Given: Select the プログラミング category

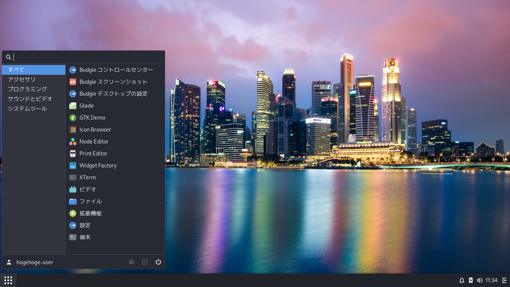Looking at the screenshot, I should (34, 89).
